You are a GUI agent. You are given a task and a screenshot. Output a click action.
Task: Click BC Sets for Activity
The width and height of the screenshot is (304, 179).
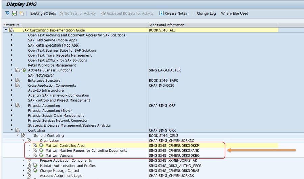(78, 13)
